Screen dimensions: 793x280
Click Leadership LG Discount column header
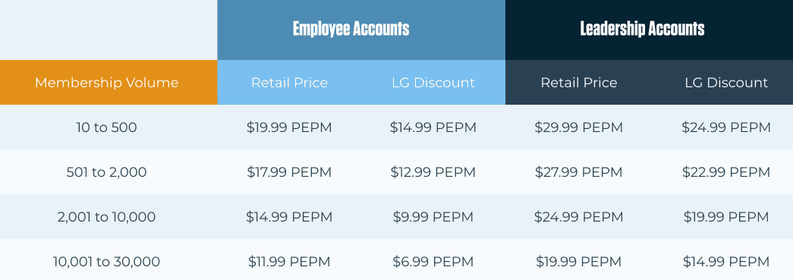(726, 83)
